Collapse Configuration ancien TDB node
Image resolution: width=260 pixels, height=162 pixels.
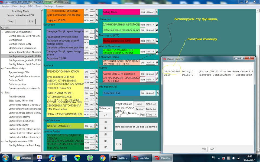click(x=2, y=141)
